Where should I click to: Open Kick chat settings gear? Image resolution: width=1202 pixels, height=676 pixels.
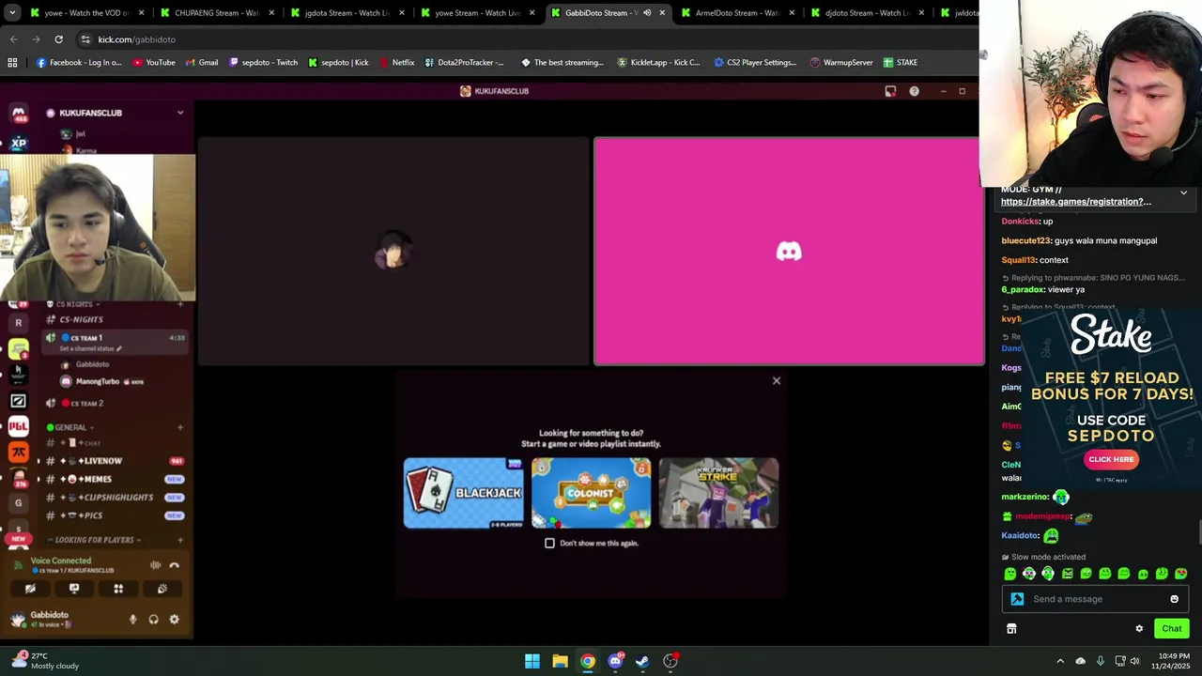(1139, 629)
